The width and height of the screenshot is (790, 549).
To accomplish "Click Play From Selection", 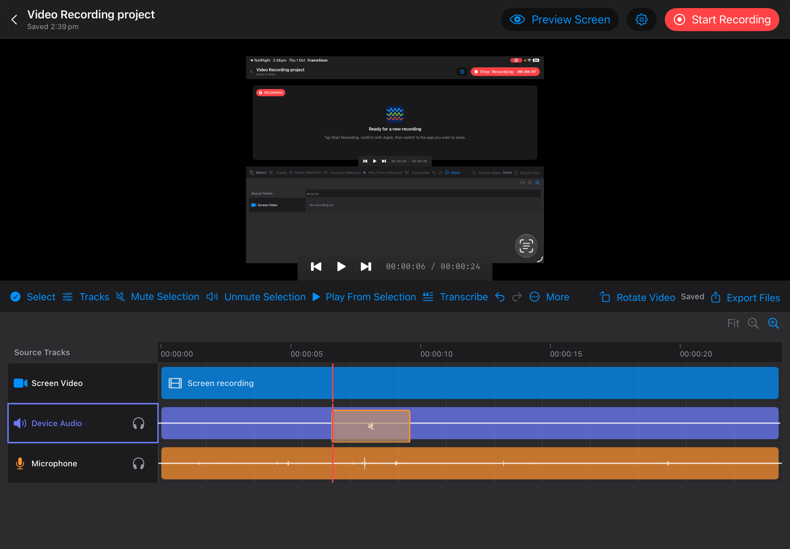I will tap(364, 297).
